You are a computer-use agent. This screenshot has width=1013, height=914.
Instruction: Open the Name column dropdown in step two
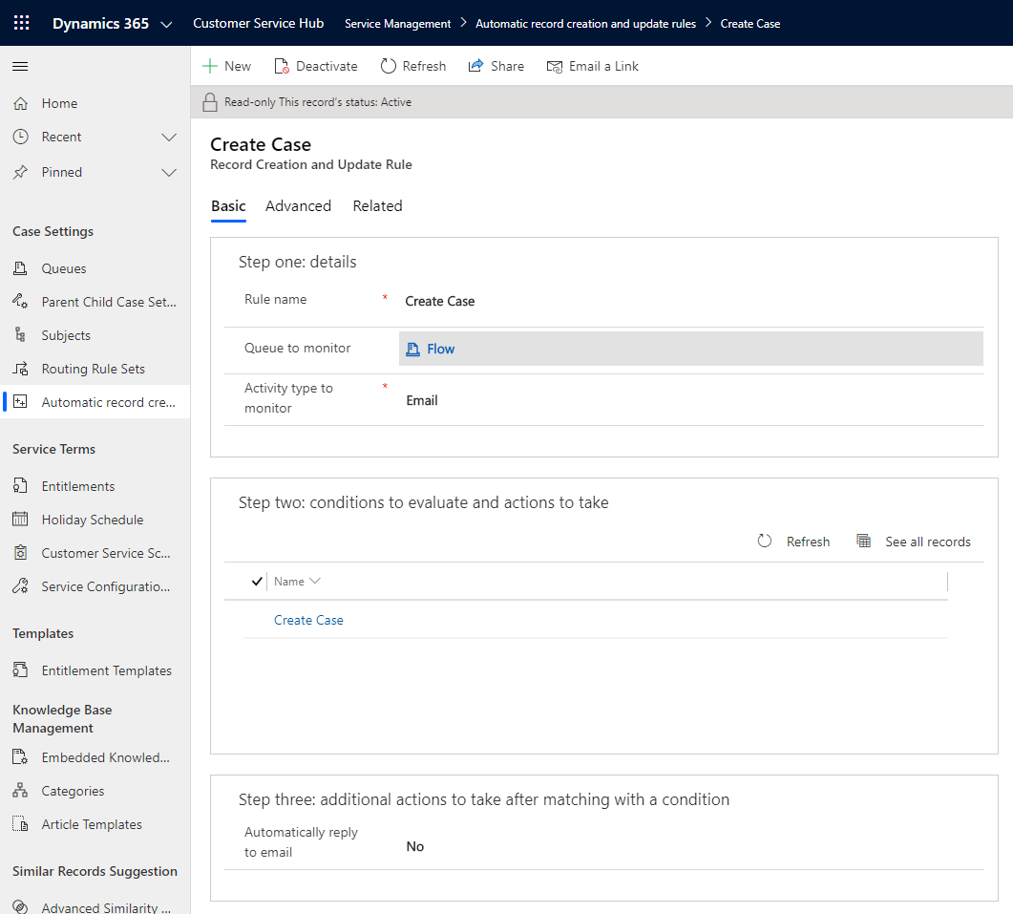[x=315, y=581]
